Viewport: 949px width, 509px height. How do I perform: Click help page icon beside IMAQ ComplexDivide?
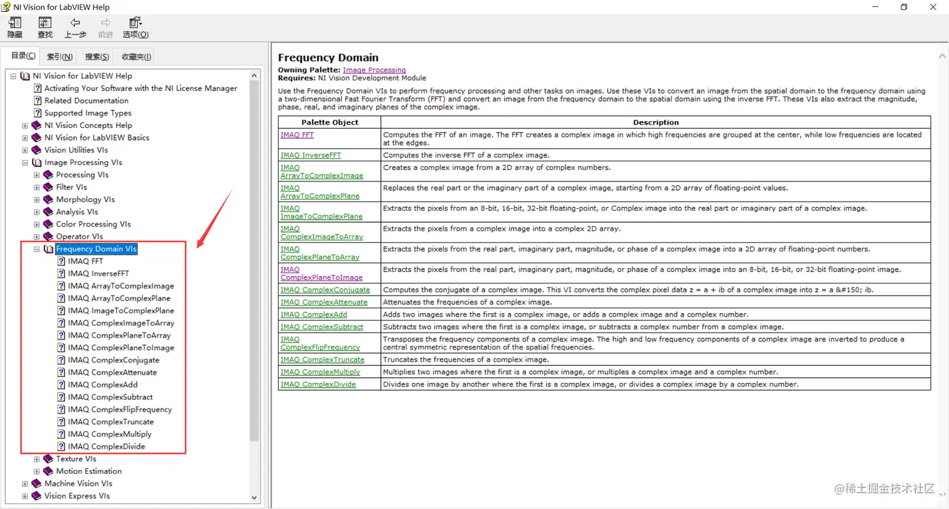click(62, 447)
